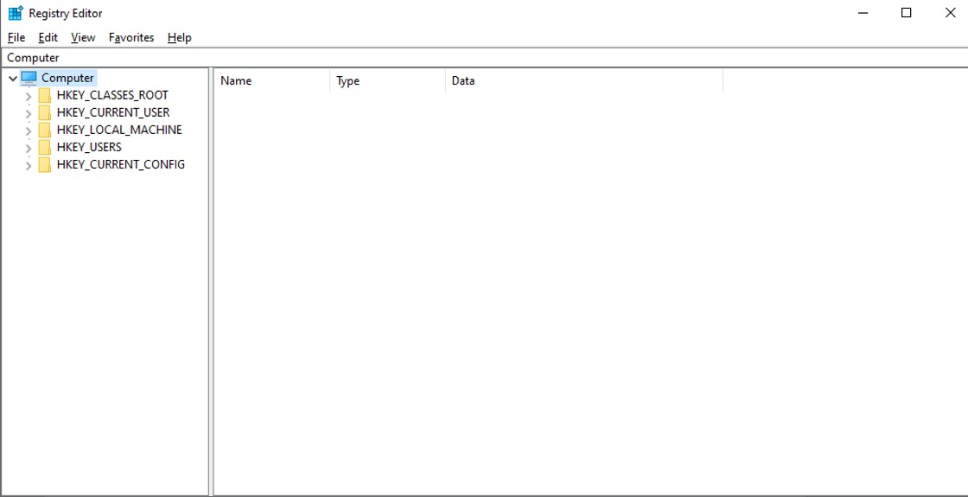
Task: Open the Help menu
Action: [179, 38]
